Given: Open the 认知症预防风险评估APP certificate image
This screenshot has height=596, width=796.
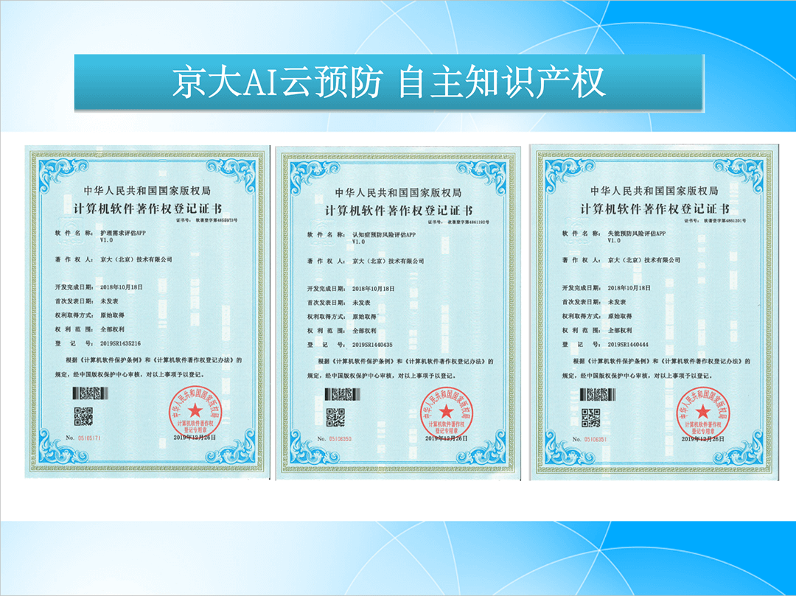Looking at the screenshot, I should point(398,313).
